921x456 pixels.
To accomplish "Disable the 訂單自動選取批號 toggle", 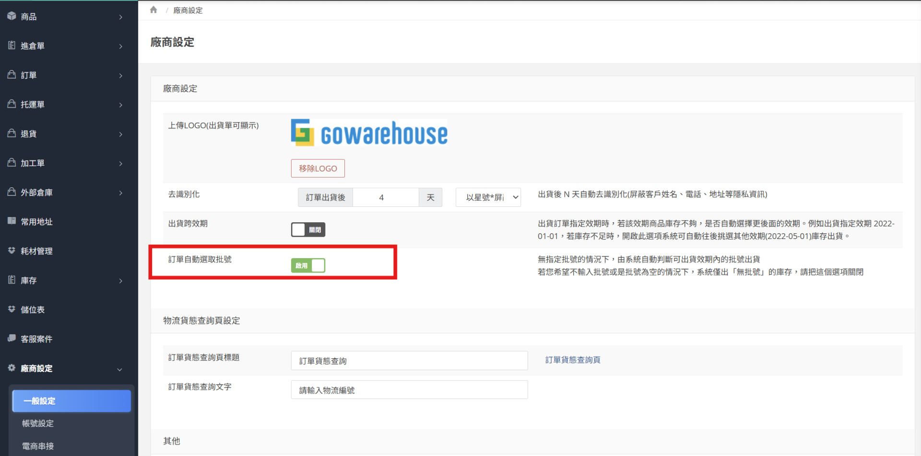I will click(x=308, y=265).
